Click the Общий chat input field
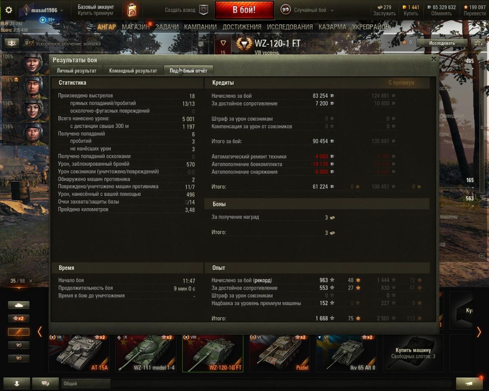The height and width of the screenshot is (391, 489). (x=86, y=383)
